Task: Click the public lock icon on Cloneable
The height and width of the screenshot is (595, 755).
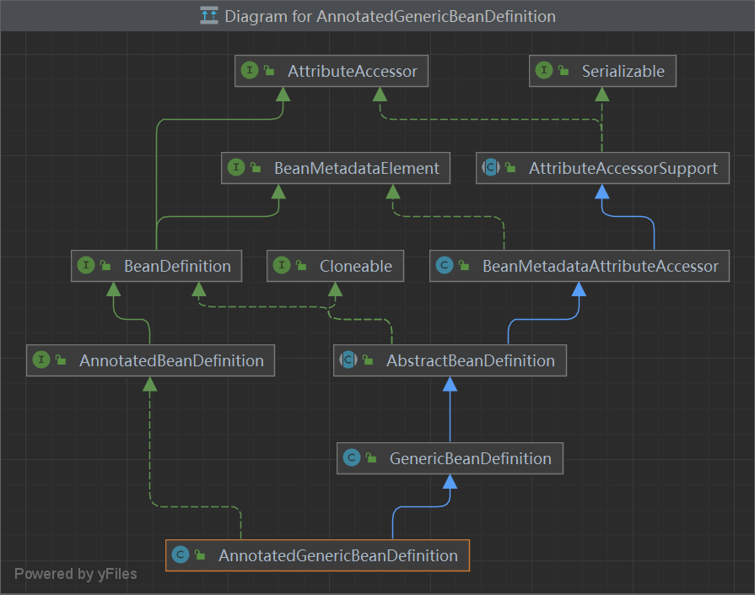Action: coord(301,266)
